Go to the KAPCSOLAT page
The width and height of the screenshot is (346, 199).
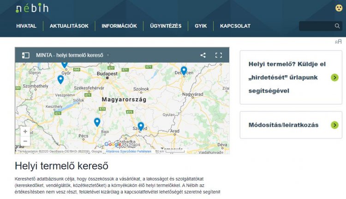(235, 26)
